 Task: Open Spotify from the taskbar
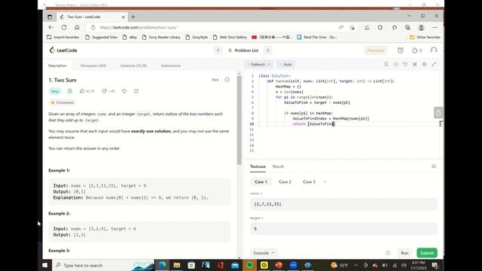coord(249,265)
